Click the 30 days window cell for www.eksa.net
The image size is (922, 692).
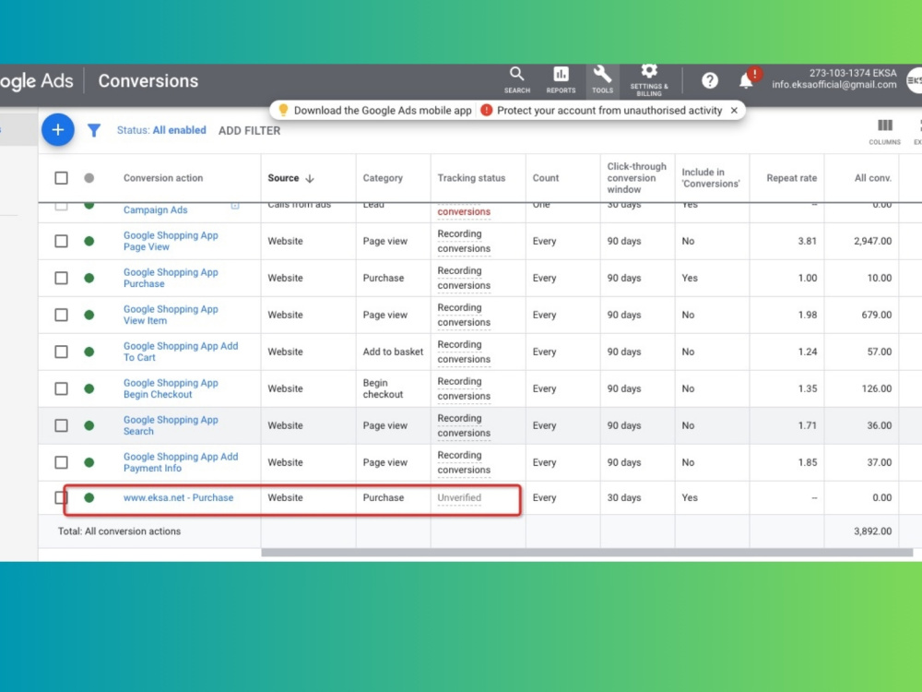pos(624,498)
